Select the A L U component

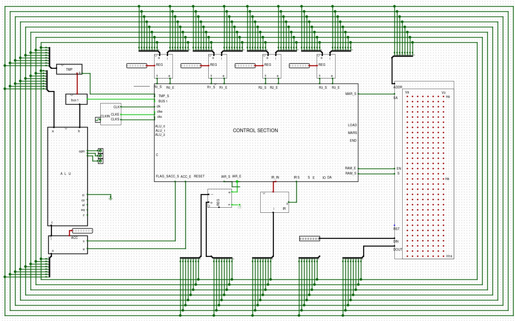pos(67,176)
